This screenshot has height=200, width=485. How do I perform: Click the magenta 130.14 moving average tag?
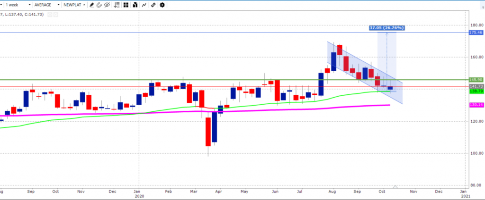475,105
